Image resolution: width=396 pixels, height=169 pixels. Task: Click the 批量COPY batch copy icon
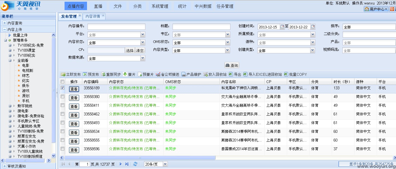[286, 74]
